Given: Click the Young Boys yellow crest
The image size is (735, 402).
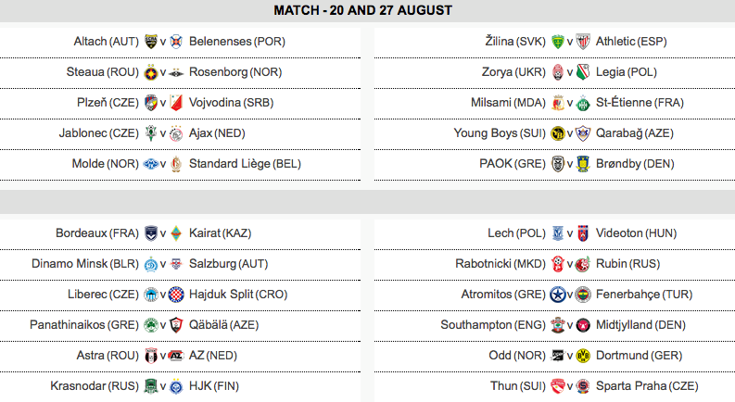Looking at the screenshot, I should 558,133.
